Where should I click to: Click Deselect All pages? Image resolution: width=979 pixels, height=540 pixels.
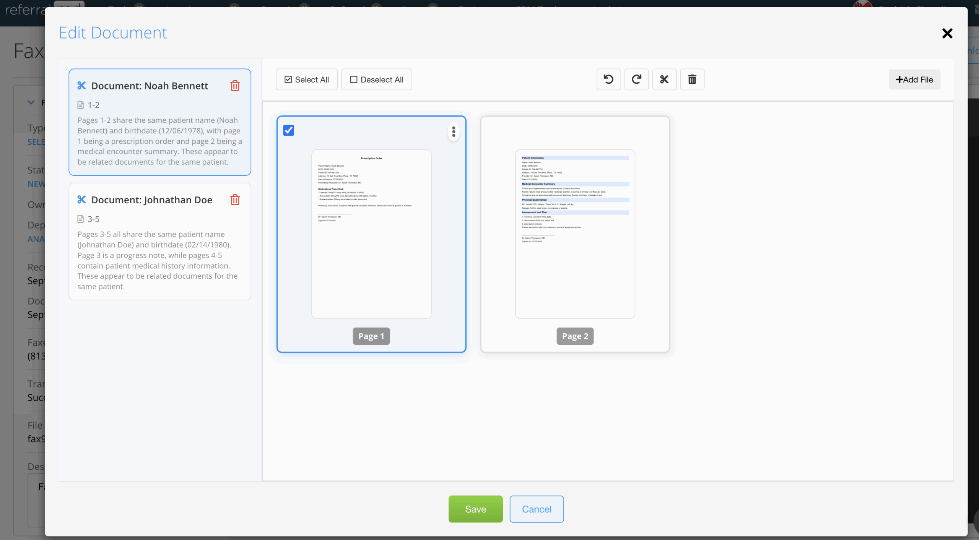click(377, 79)
